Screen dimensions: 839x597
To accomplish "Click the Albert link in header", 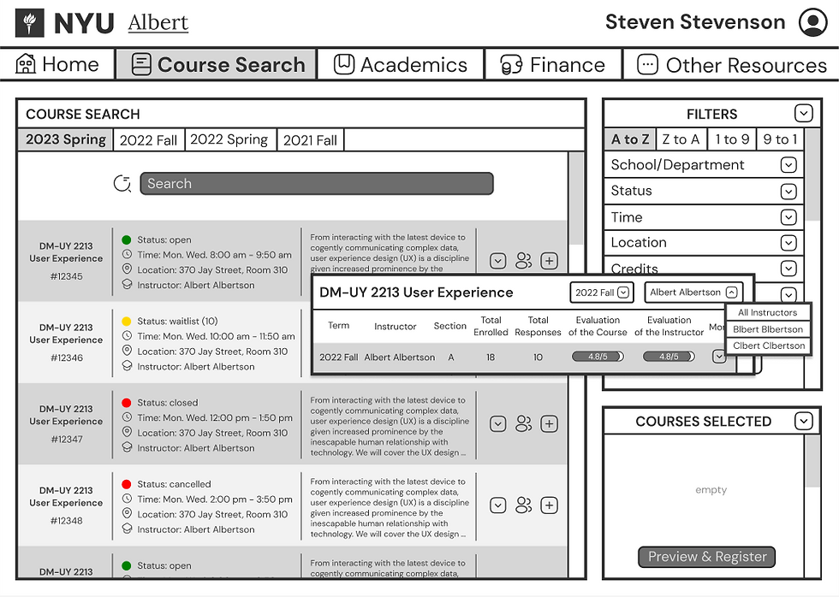I will [x=158, y=23].
